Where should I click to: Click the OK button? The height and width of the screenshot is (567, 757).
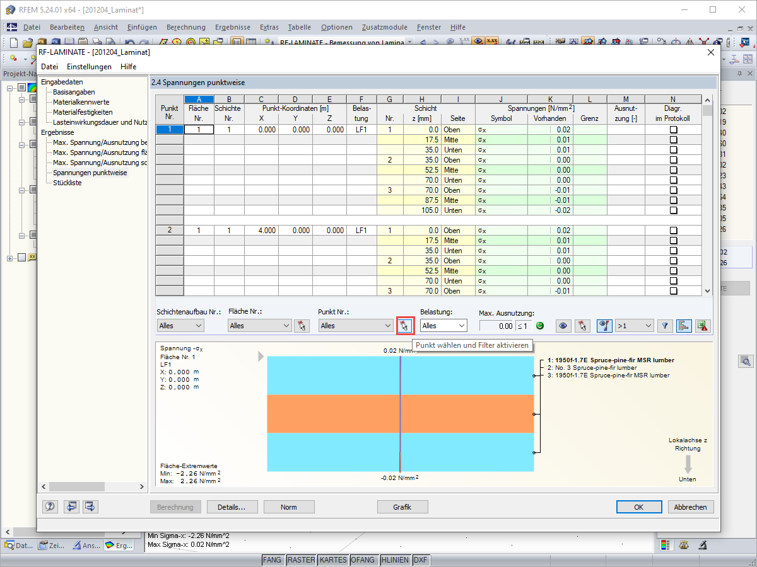639,507
